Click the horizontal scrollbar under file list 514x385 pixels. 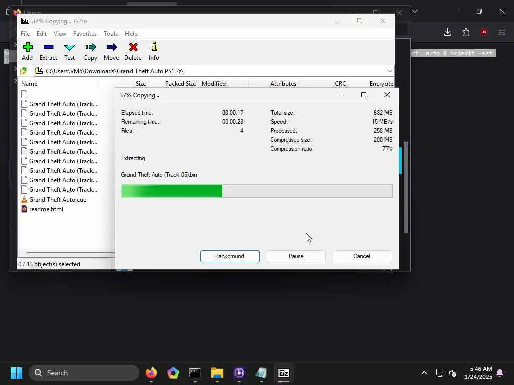[x=71, y=253]
